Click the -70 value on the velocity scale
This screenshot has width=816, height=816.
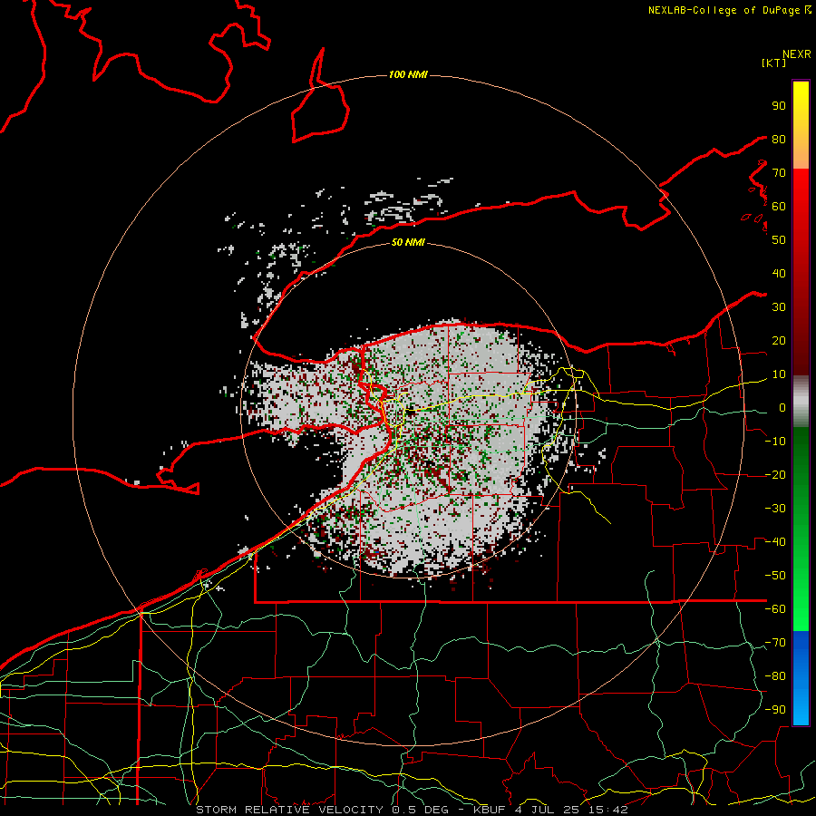click(x=775, y=643)
